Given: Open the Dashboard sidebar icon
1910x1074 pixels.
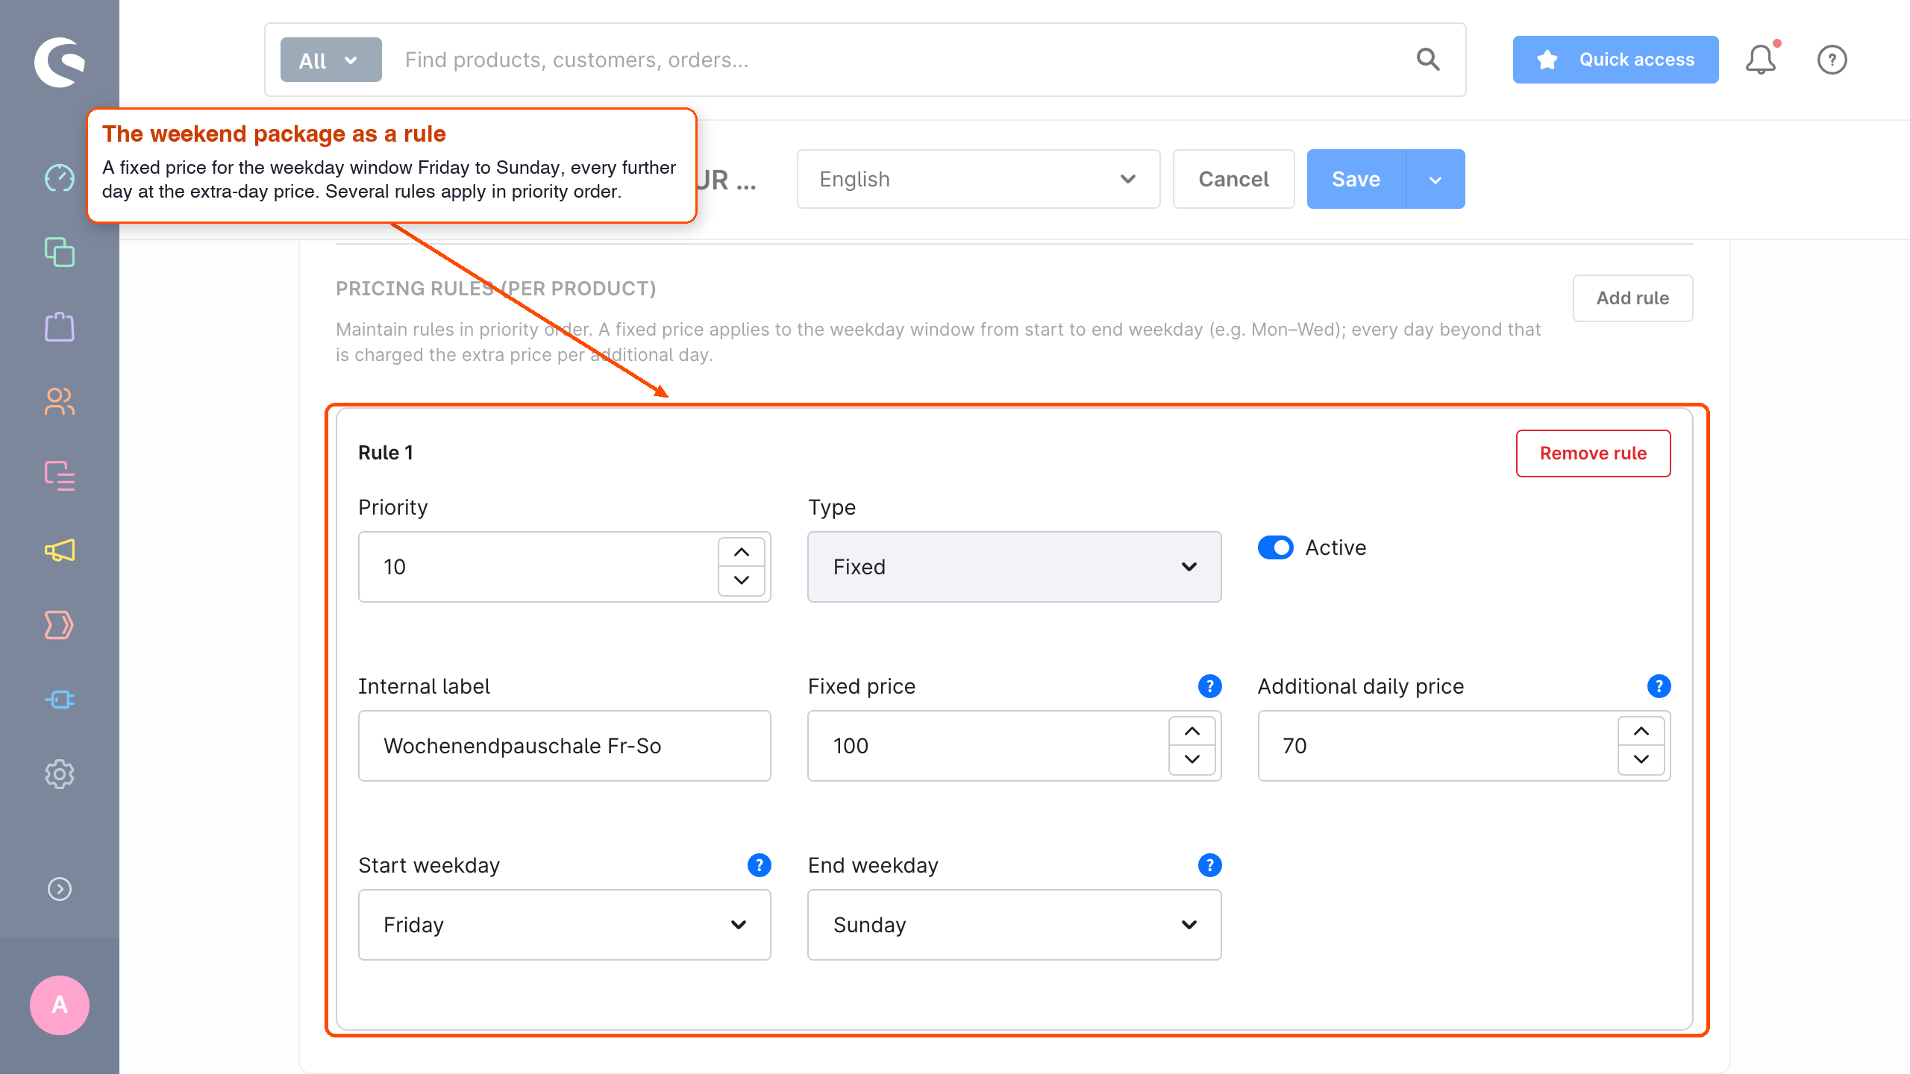Looking at the screenshot, I should (x=59, y=178).
